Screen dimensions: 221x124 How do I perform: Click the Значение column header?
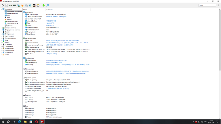(68, 10)
